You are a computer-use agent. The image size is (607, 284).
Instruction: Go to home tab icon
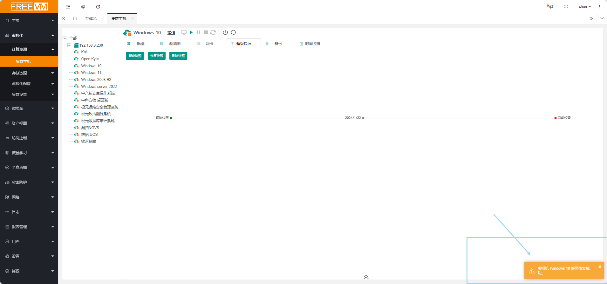(x=75, y=18)
